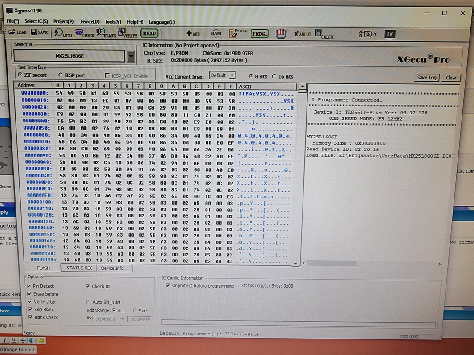Screen dimensions: 474x355
Task: Click the PROG. program button
Action: tap(259, 34)
